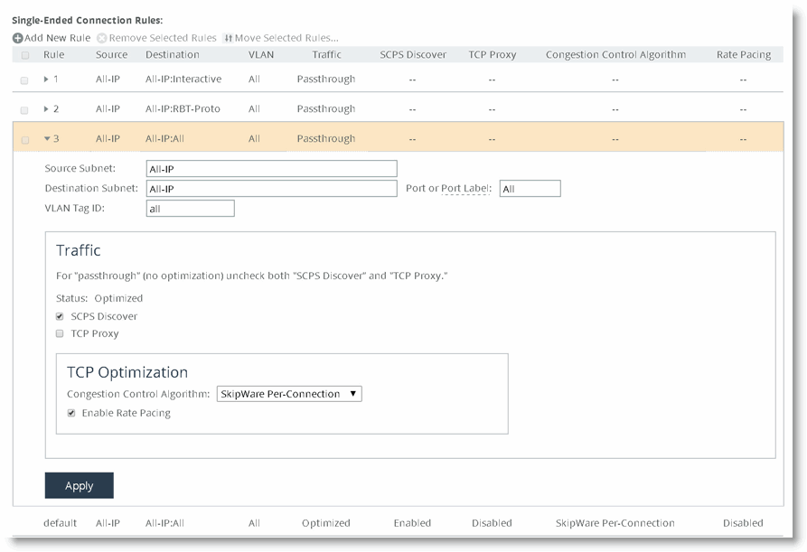807x552 pixels.
Task: Click the Add New Rule plus icon
Action: (18, 38)
